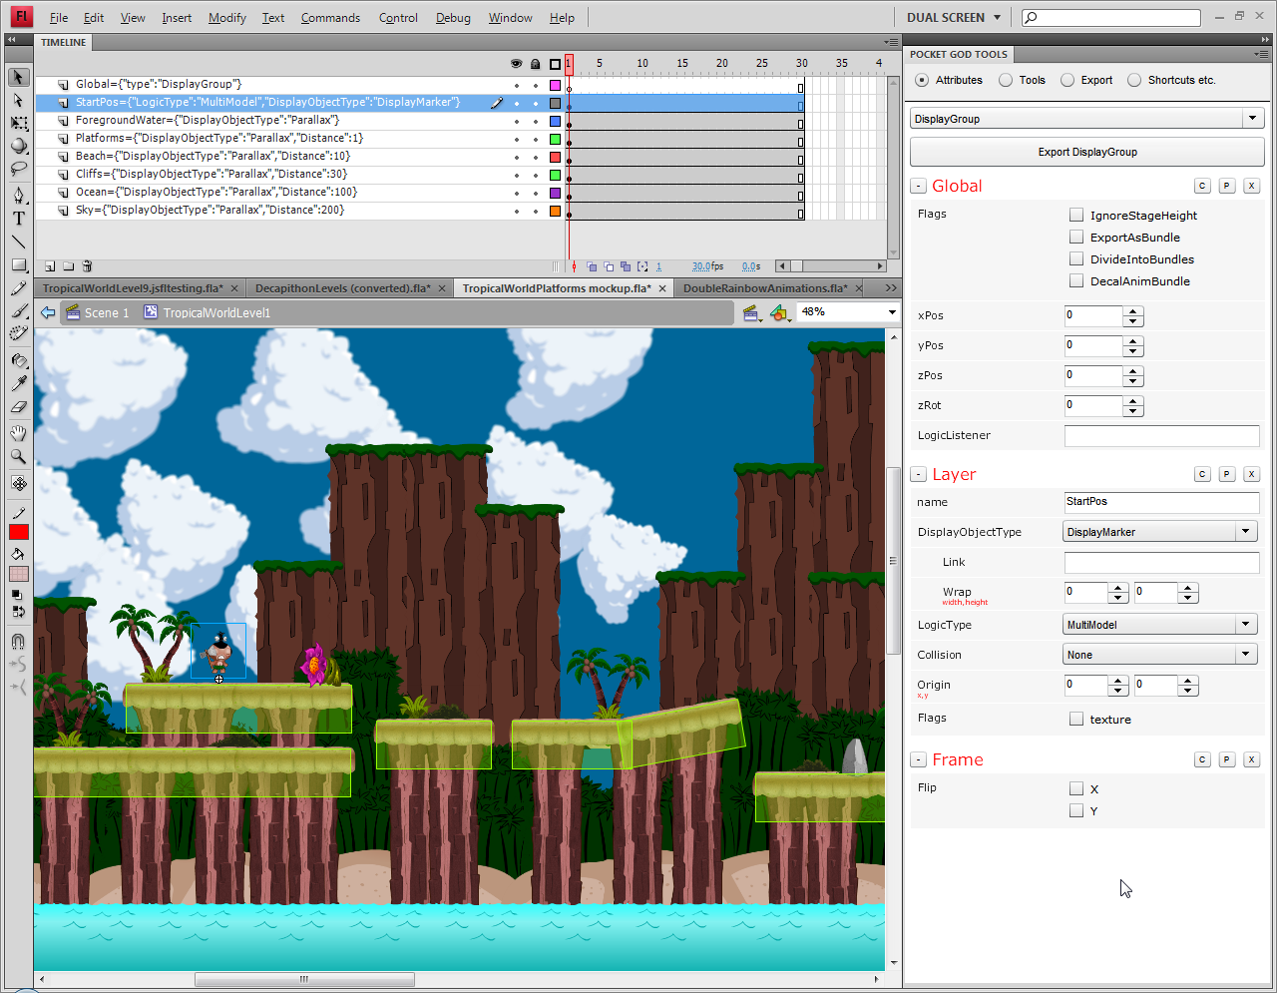Switch to the DoubleRainbowAnimations.fla tab
Image resolution: width=1277 pixels, height=993 pixels.
tap(765, 287)
